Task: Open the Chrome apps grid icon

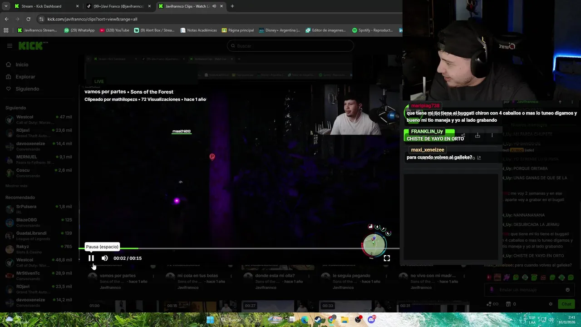Action: click(x=6, y=30)
